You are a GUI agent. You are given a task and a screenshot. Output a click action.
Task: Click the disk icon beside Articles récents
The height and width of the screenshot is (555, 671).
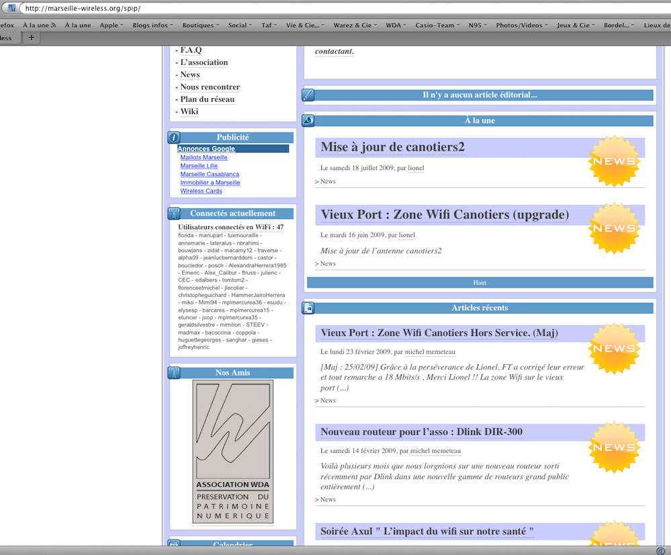click(x=308, y=308)
